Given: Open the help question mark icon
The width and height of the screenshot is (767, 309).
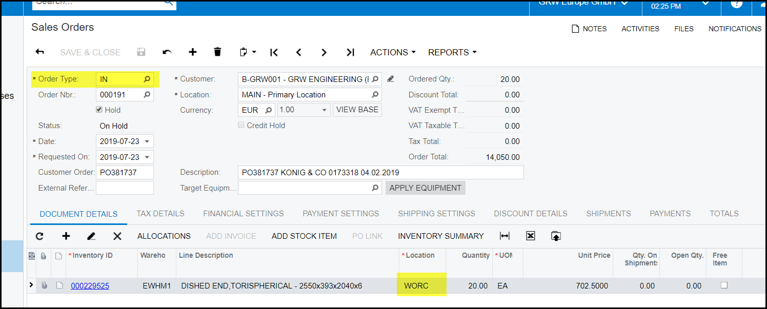Looking at the screenshot, I should tap(736, 4).
